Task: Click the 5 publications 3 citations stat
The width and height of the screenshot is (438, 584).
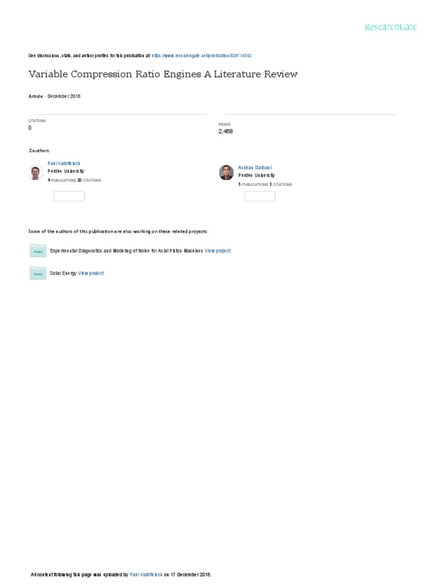Action: pyautogui.click(x=265, y=185)
